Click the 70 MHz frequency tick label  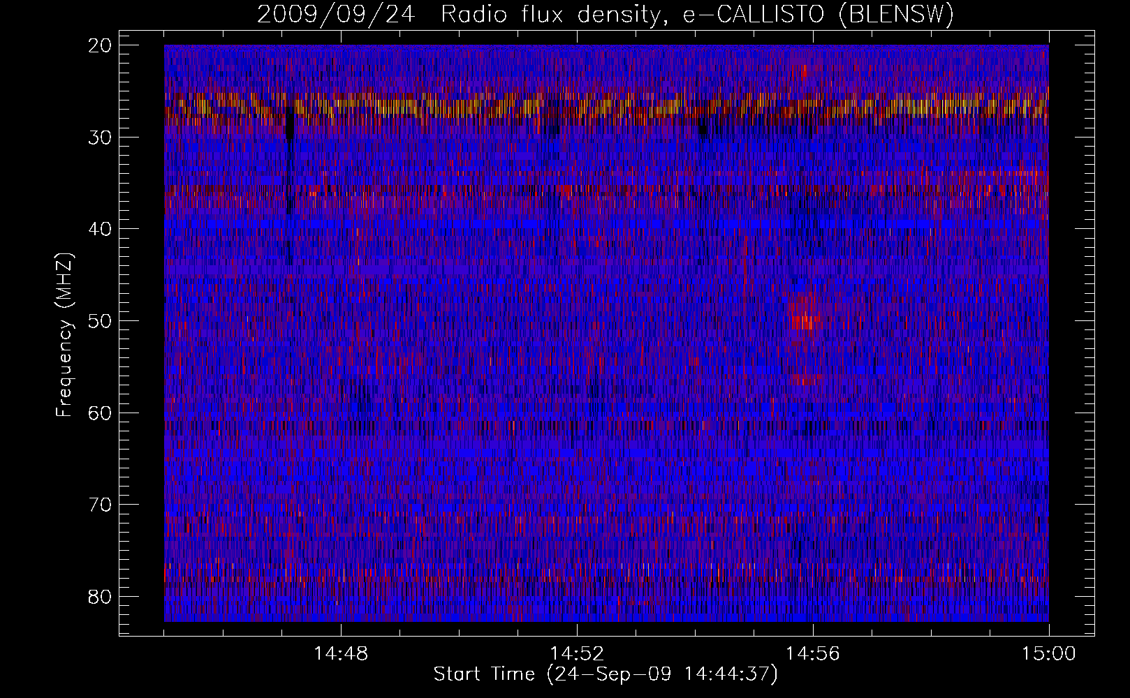(101, 505)
